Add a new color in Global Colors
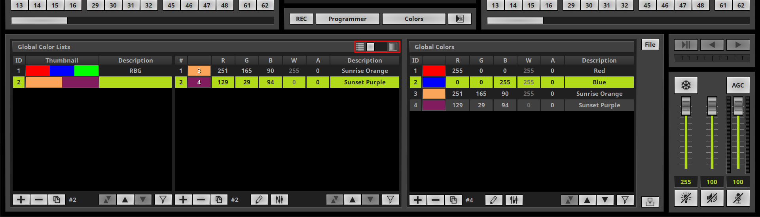Screen dimensions: 760x217 click(418, 200)
